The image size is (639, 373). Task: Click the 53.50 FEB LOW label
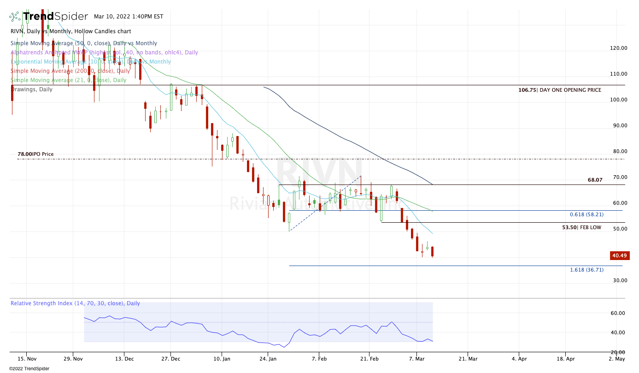(581, 228)
